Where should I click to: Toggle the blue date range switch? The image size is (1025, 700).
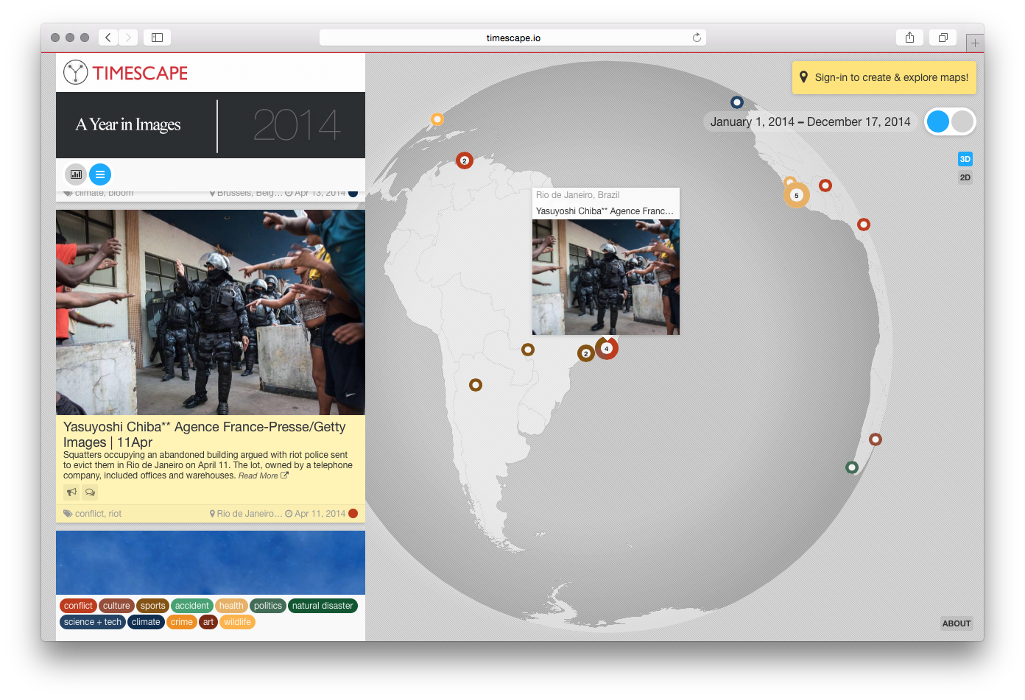click(x=950, y=121)
